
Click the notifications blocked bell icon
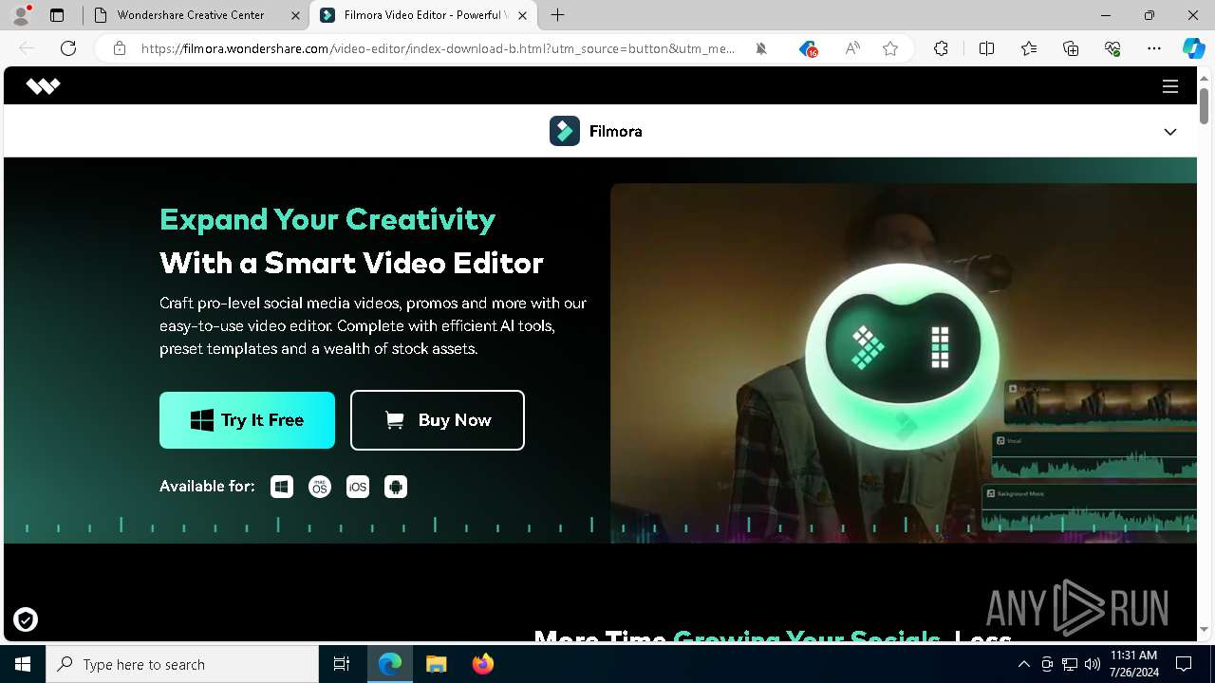pos(761,48)
